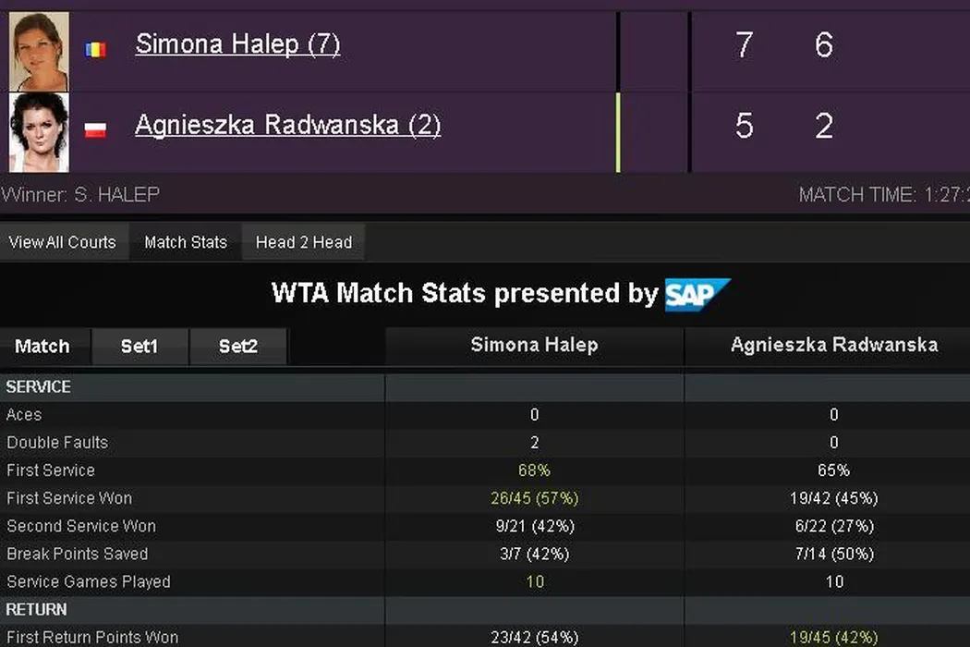
Task: Click the SERVICE section header
Action: click(39, 386)
